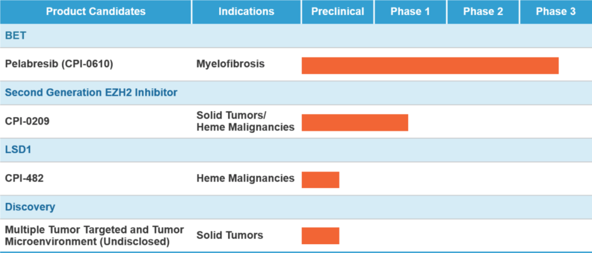The height and width of the screenshot is (253, 592).
Task: Select the CPI-482 orange progress bar
Action: pos(321,180)
